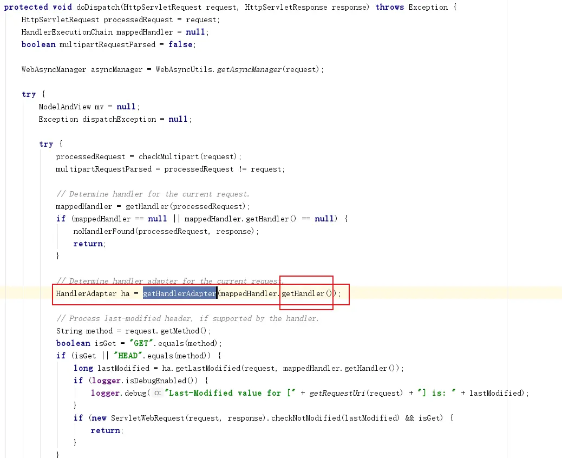Click the "Last-Modified value for [" string literal
The height and width of the screenshot is (458, 562).
230,393
